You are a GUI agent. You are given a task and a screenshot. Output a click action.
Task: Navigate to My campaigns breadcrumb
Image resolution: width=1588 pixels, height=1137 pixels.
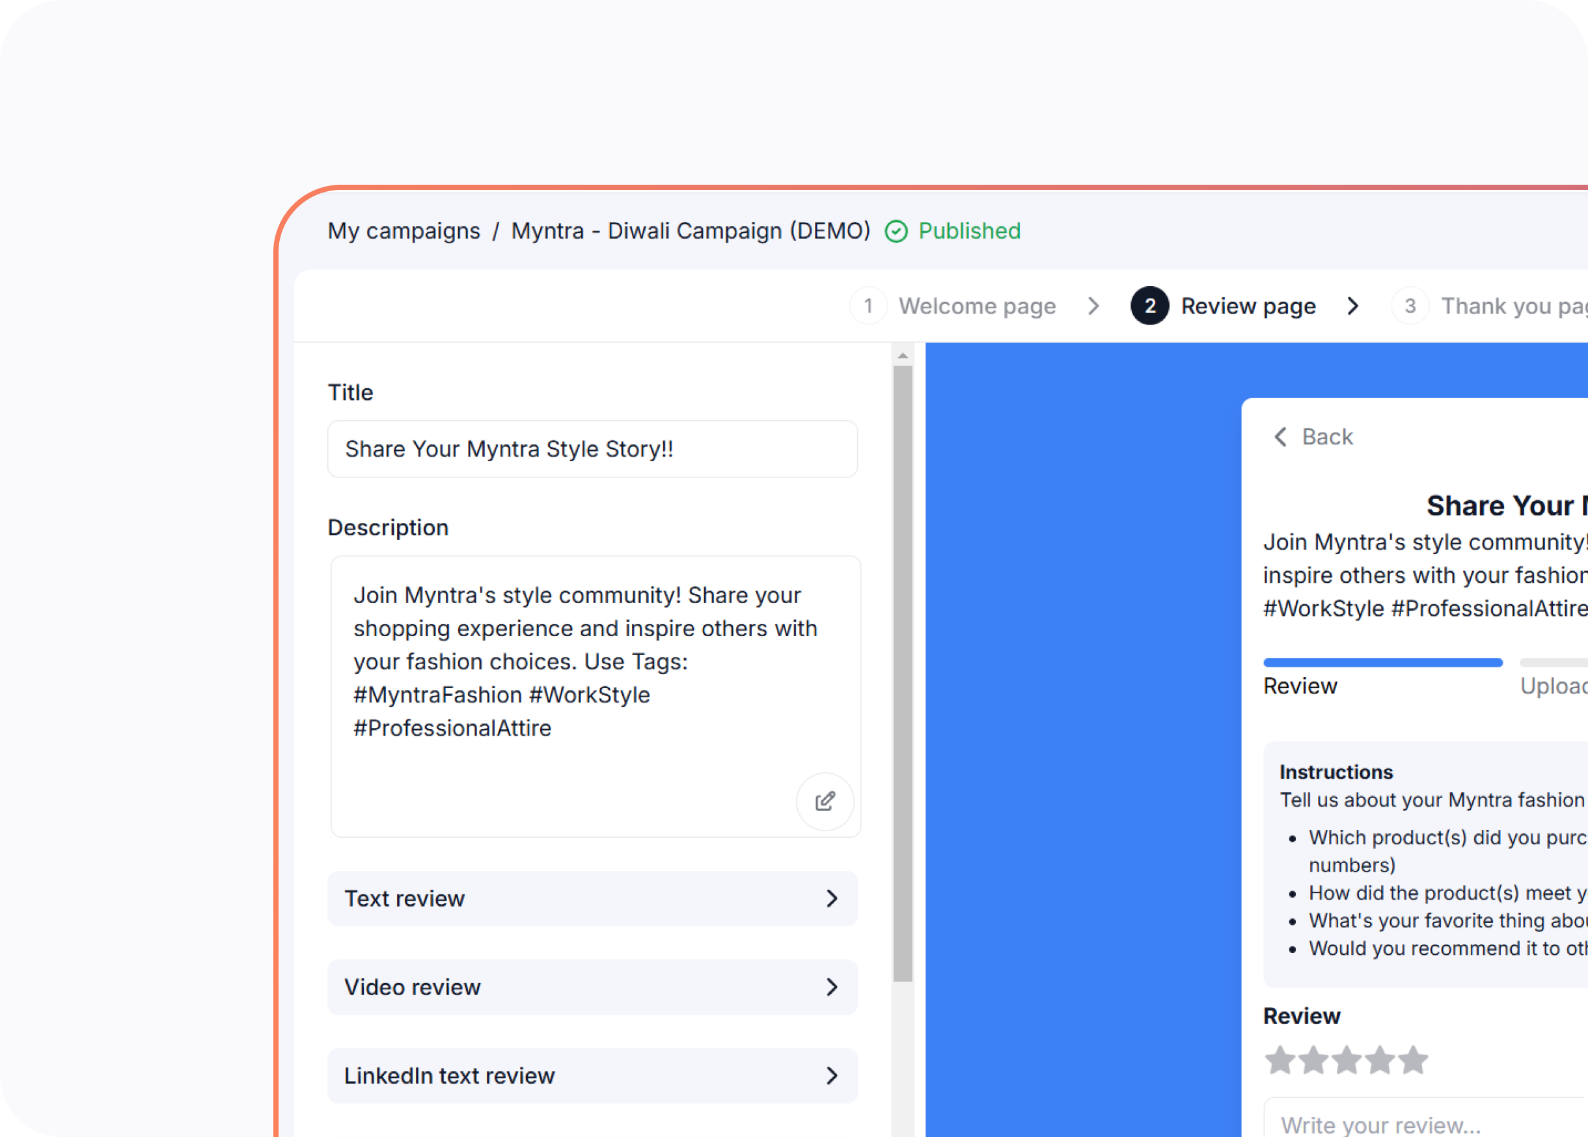(x=404, y=231)
